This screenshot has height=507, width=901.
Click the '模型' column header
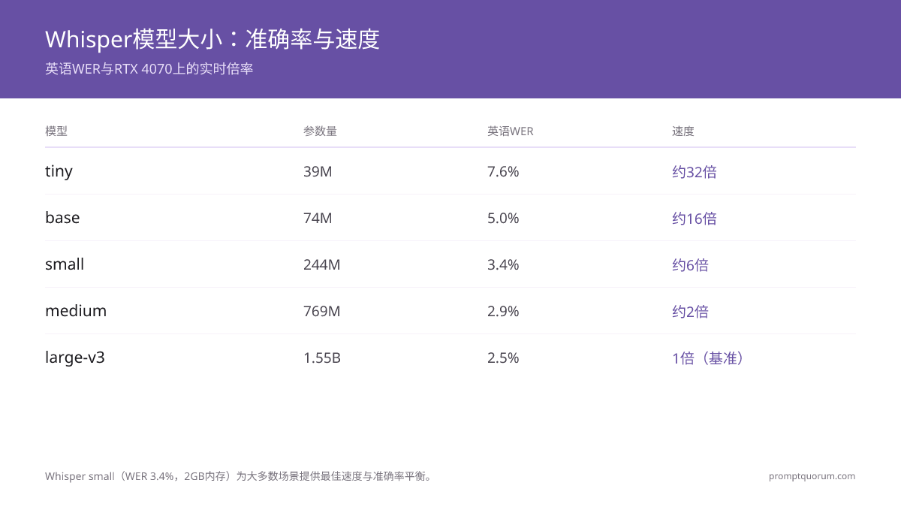click(56, 131)
